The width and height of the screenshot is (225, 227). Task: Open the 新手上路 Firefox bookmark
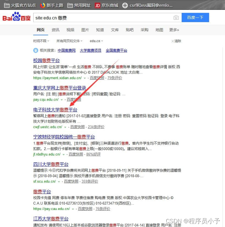coord(52,5)
